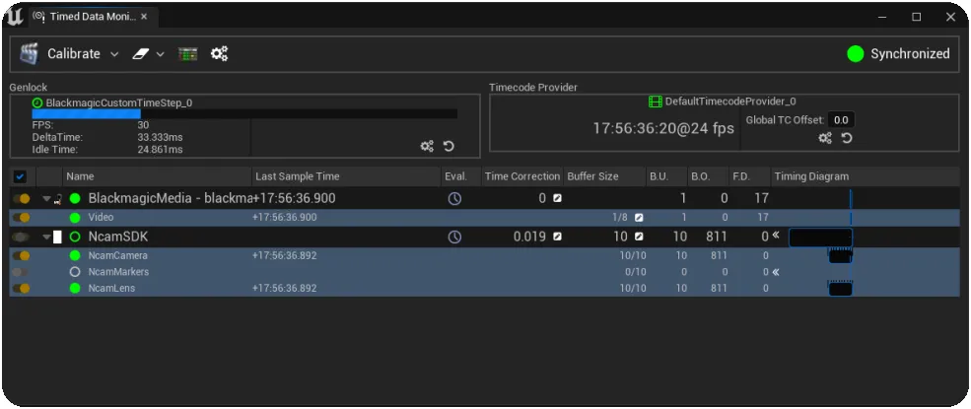This screenshot has height=409, width=971.
Task: Edit NcamSDK time correction pencil icon
Action: [557, 237]
